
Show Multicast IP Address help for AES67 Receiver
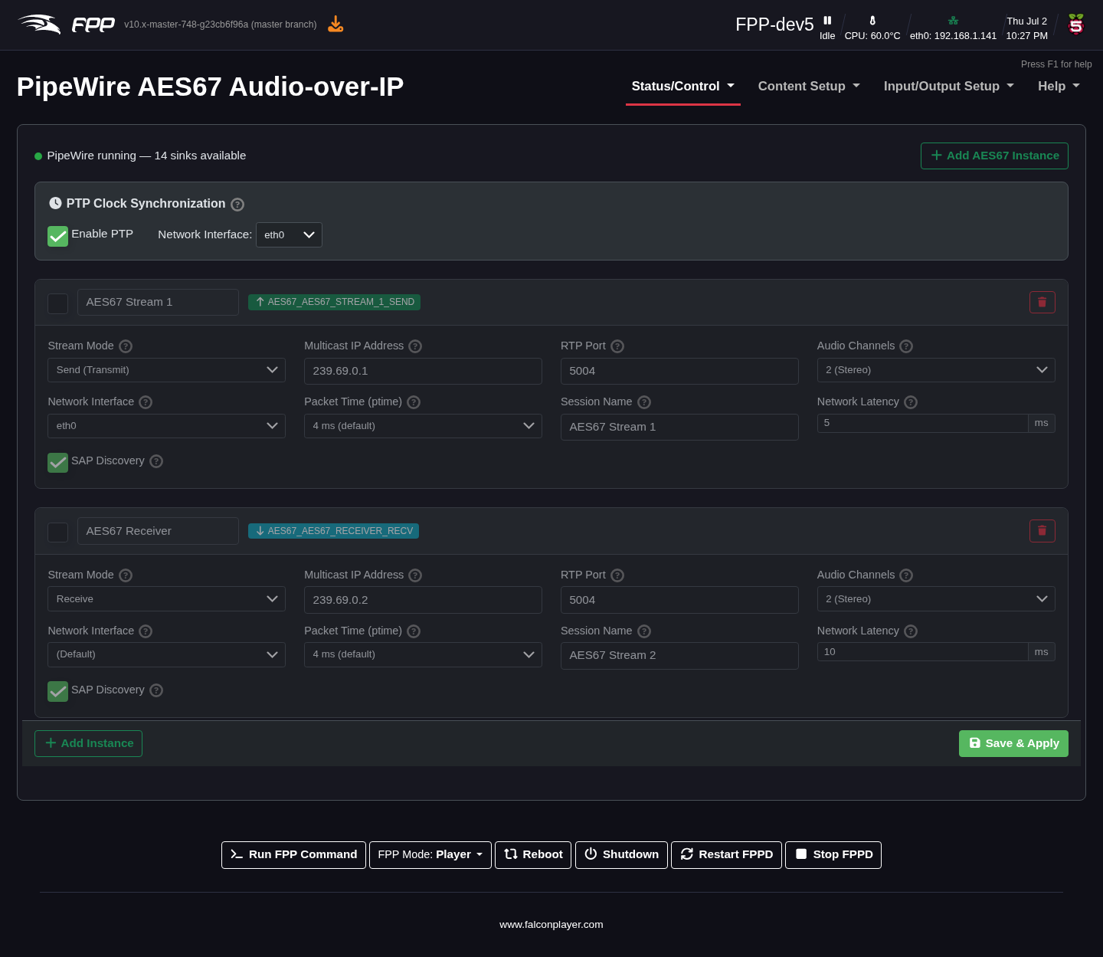coord(415,575)
